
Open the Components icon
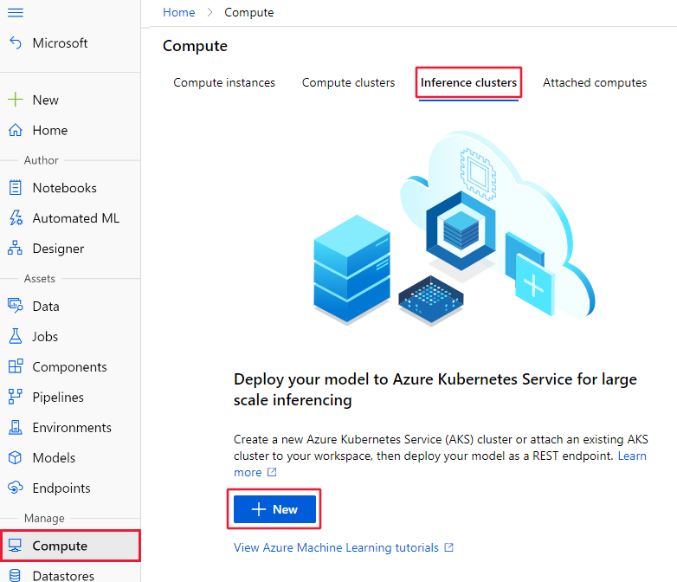(x=15, y=366)
